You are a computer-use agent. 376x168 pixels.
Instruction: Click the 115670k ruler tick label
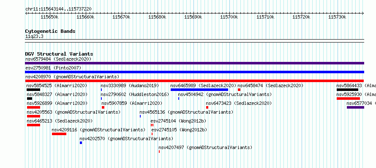(x=122, y=17)
